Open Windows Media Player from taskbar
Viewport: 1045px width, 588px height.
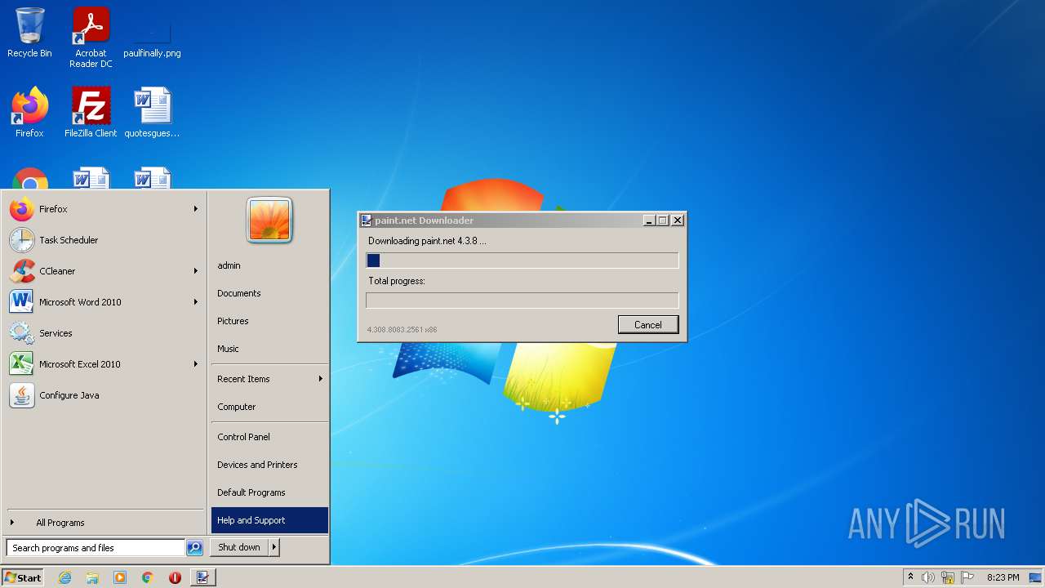[x=120, y=577]
